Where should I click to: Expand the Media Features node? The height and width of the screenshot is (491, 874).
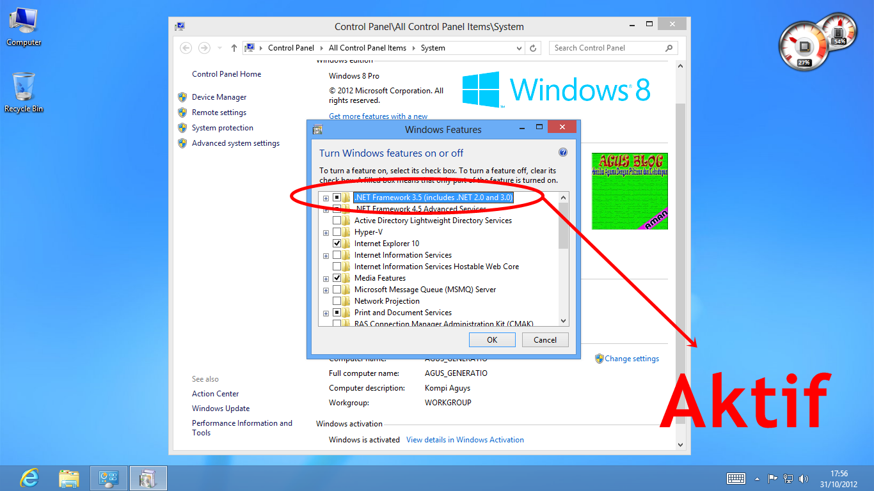[326, 279]
